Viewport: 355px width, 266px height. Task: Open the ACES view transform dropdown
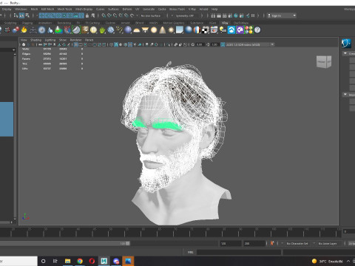pos(250,44)
